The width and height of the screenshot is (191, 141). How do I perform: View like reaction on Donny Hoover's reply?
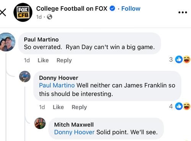(x=179, y=106)
